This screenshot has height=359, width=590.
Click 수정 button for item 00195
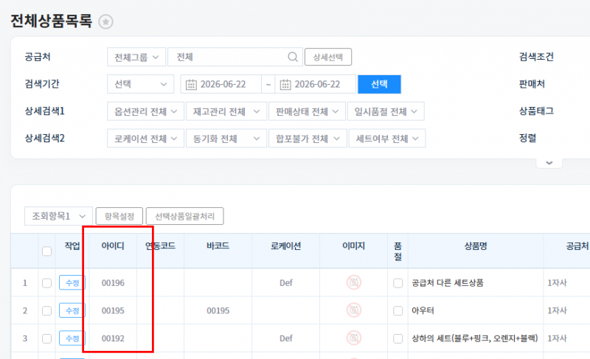[x=72, y=310]
